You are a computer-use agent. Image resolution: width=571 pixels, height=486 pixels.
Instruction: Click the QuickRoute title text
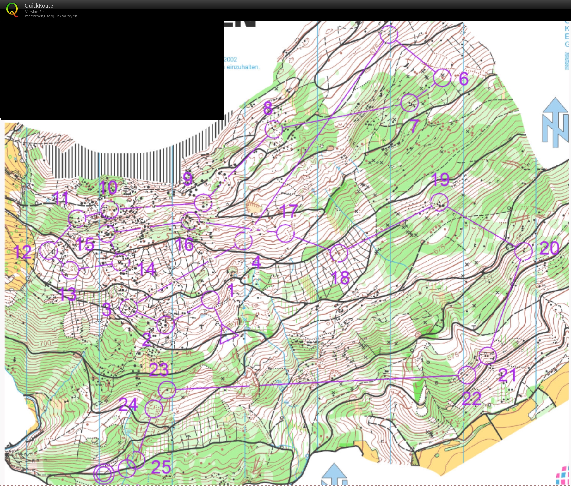[x=39, y=6]
